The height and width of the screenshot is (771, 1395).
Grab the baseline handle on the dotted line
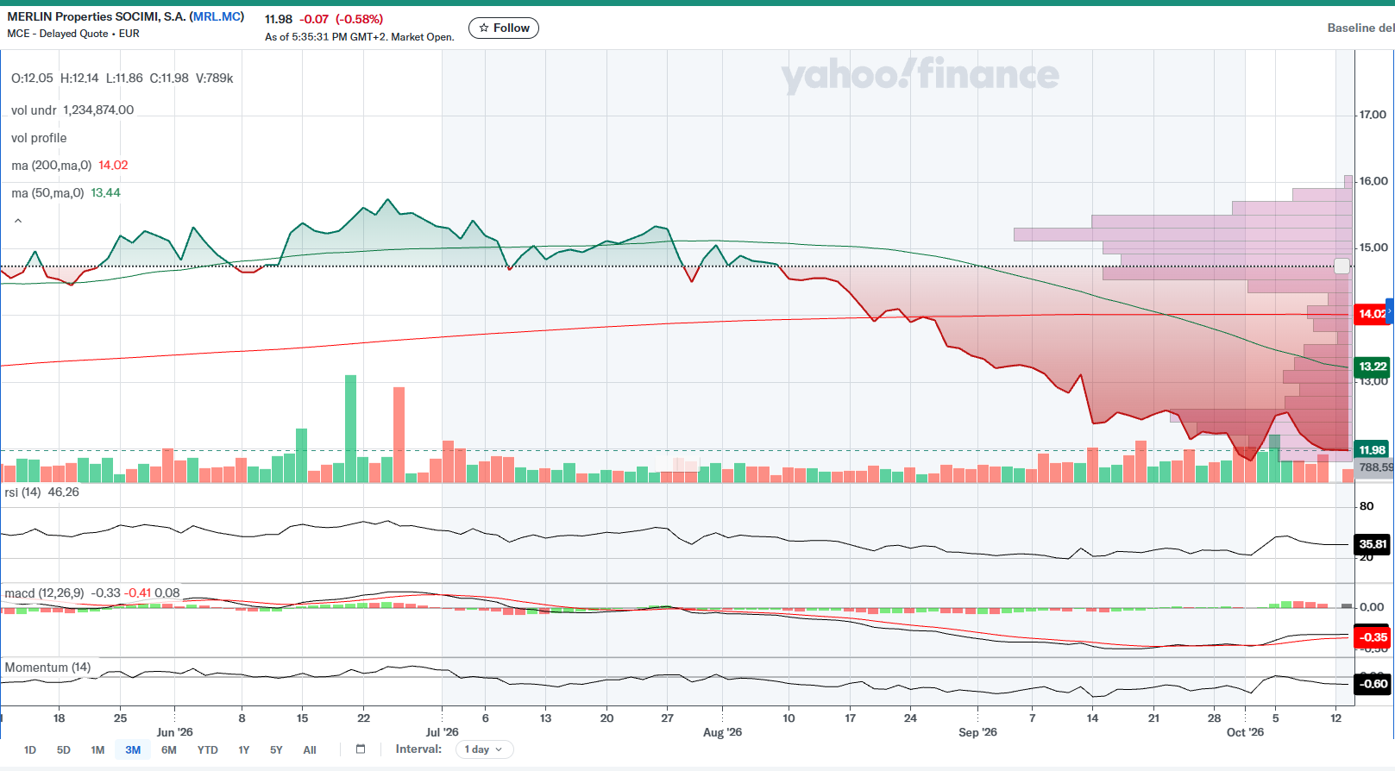pos(1342,266)
